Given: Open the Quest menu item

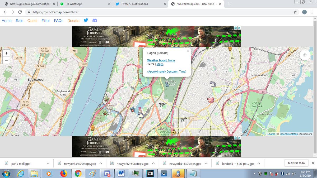Looking at the screenshot, I should click(x=32, y=21).
